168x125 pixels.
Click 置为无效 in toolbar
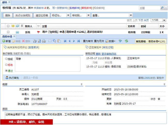coord(99,41)
